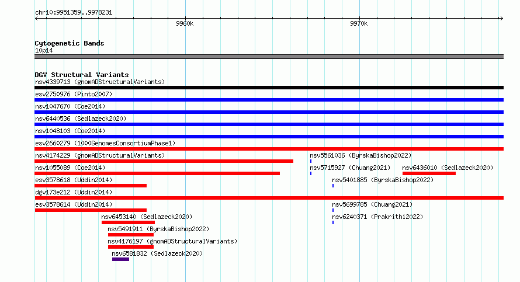Open esv2660279 (1000GenomesConsortiumPhase1) label
This screenshot has height=282, width=520.
point(105,143)
